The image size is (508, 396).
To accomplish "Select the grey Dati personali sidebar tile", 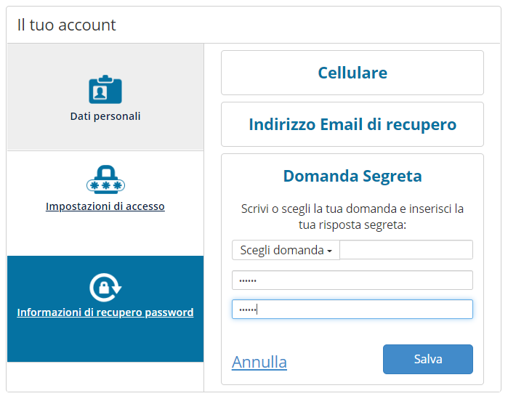I will pyautogui.click(x=105, y=97).
